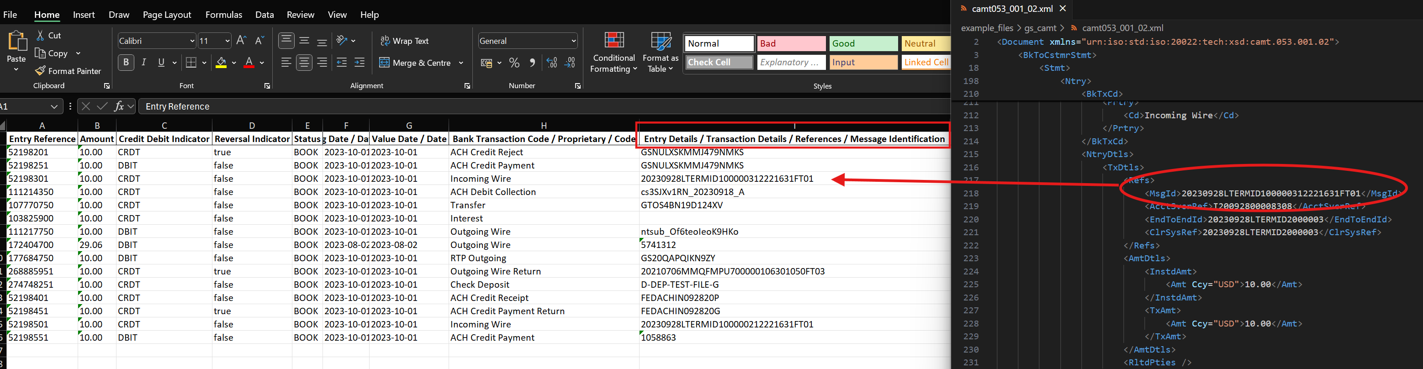
Task: Open the Formulas ribbon tab
Action: click(224, 15)
